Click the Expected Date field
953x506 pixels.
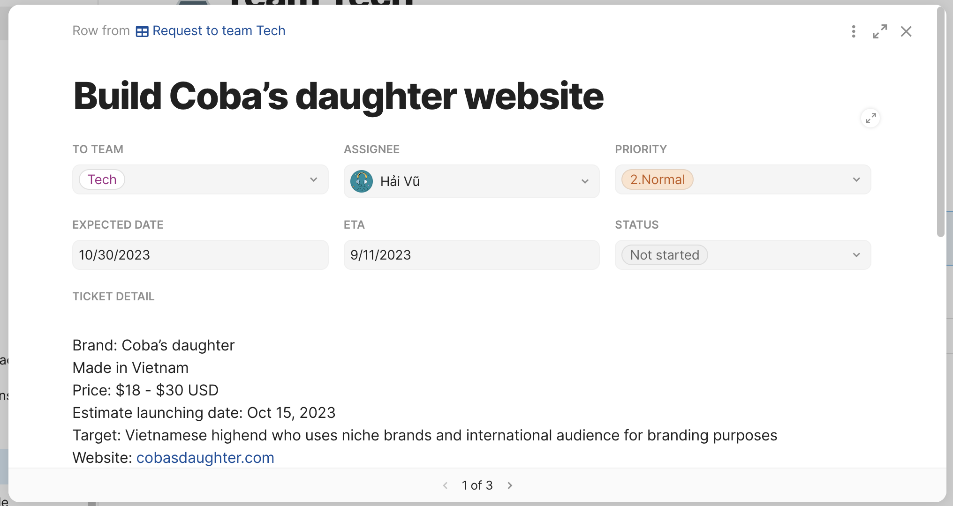[x=200, y=255]
